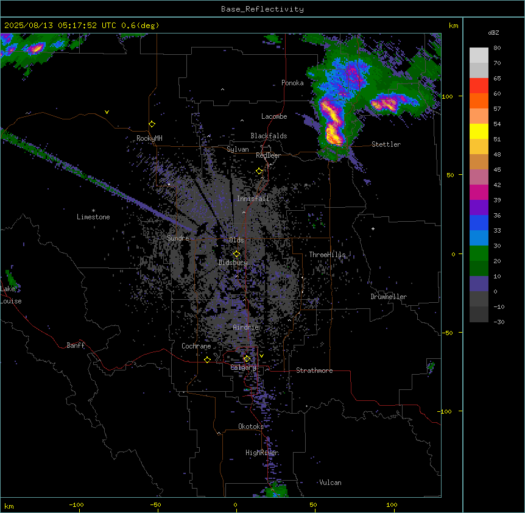This screenshot has height=513, width=525.
Task: Click the yellow diamond marker above RockyMH
Action: [152, 124]
